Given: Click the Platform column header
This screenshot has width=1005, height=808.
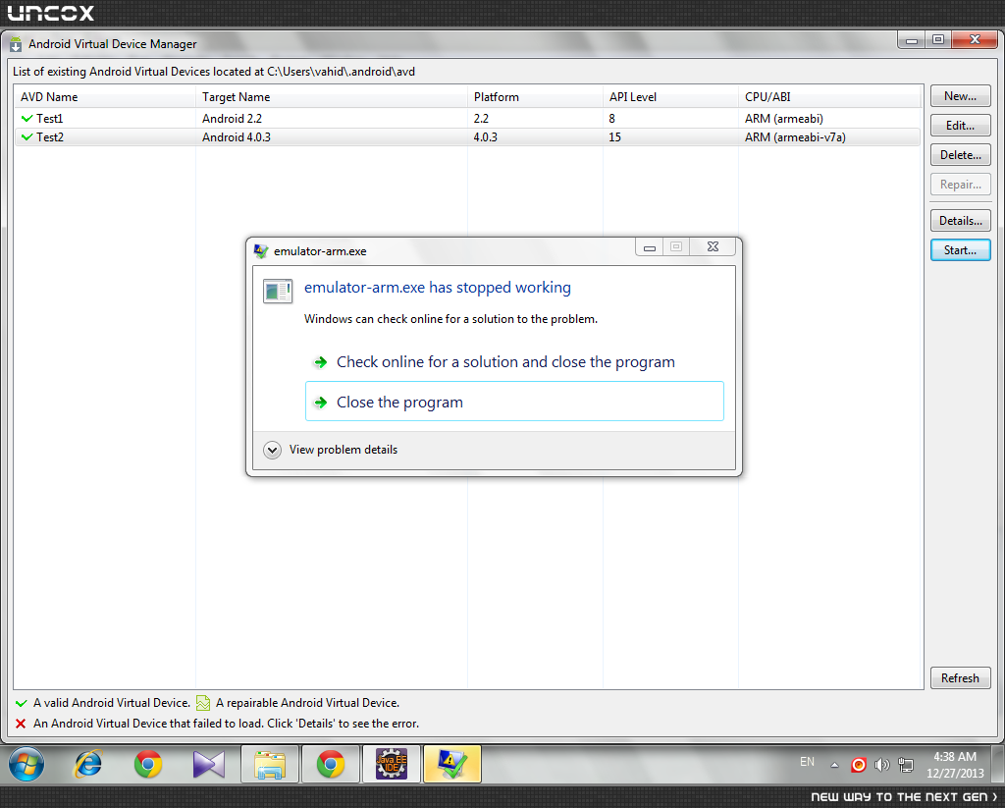Looking at the screenshot, I should tap(535, 97).
